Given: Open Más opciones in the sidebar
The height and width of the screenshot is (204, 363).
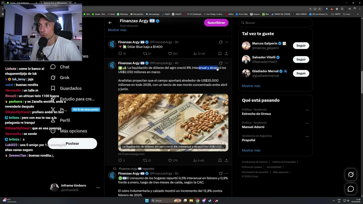Looking at the screenshot, I should point(69,131).
